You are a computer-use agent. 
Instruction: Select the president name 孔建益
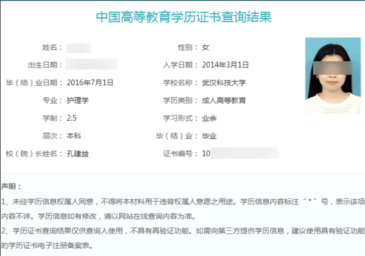tap(77, 154)
